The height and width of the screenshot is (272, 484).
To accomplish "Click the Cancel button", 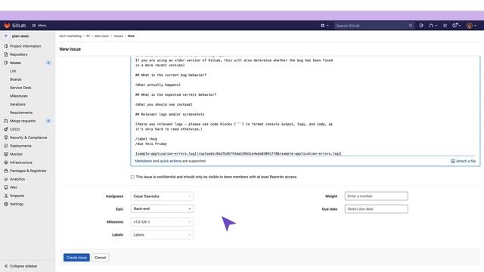I will point(101,258).
